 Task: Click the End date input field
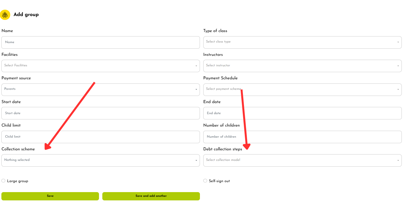302,113
